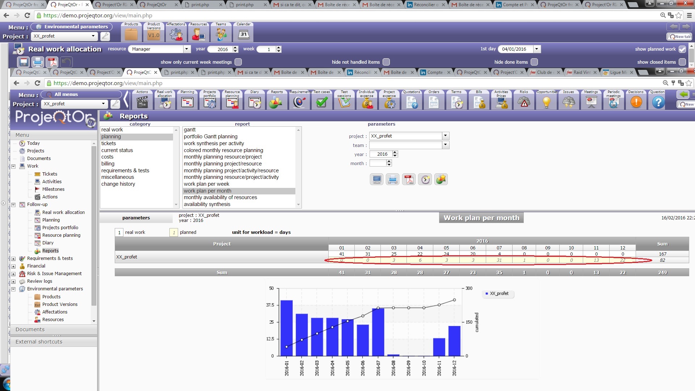
Task: Open External shortcuts panel section
Action: [39, 342]
